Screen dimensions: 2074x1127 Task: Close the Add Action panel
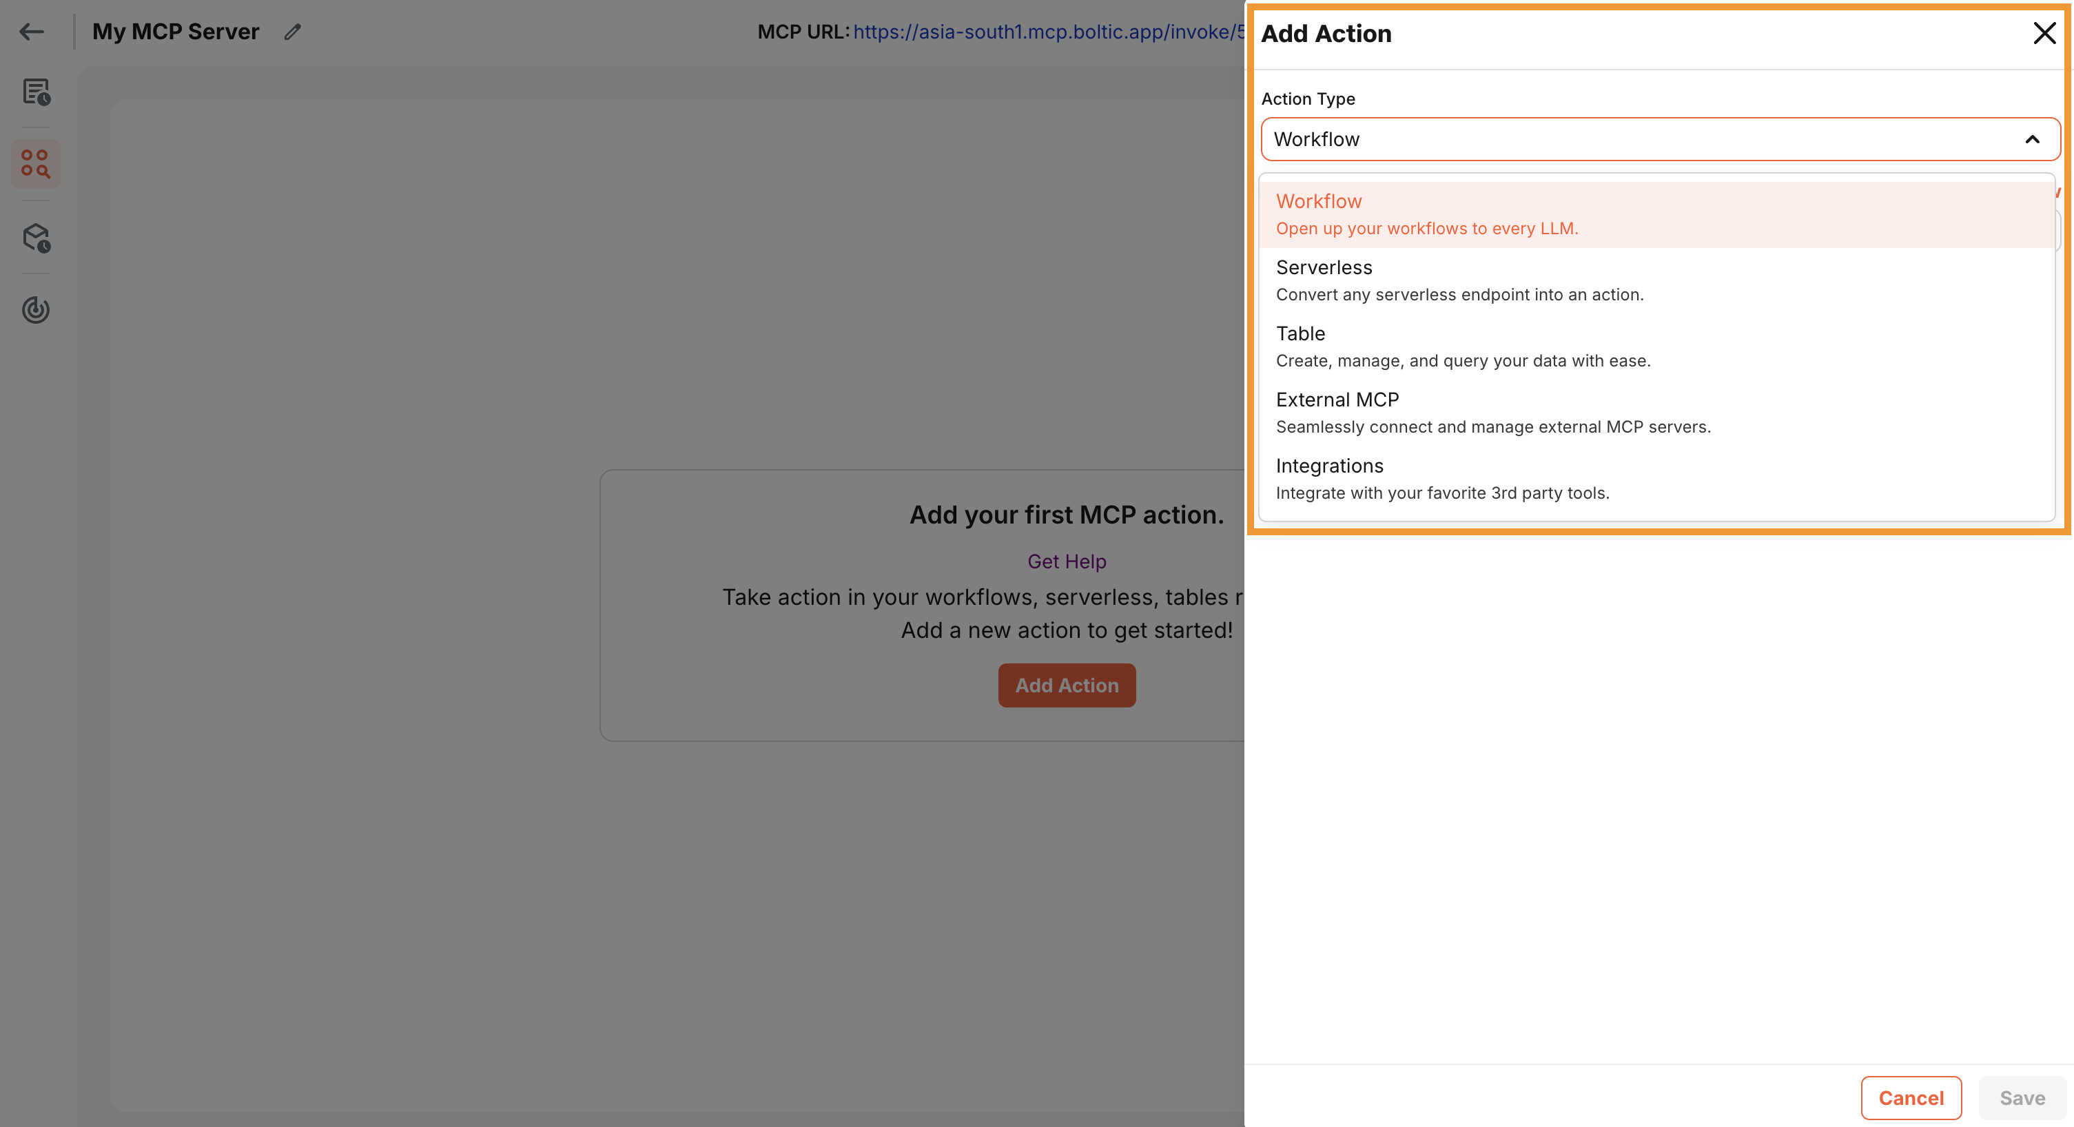2044,33
